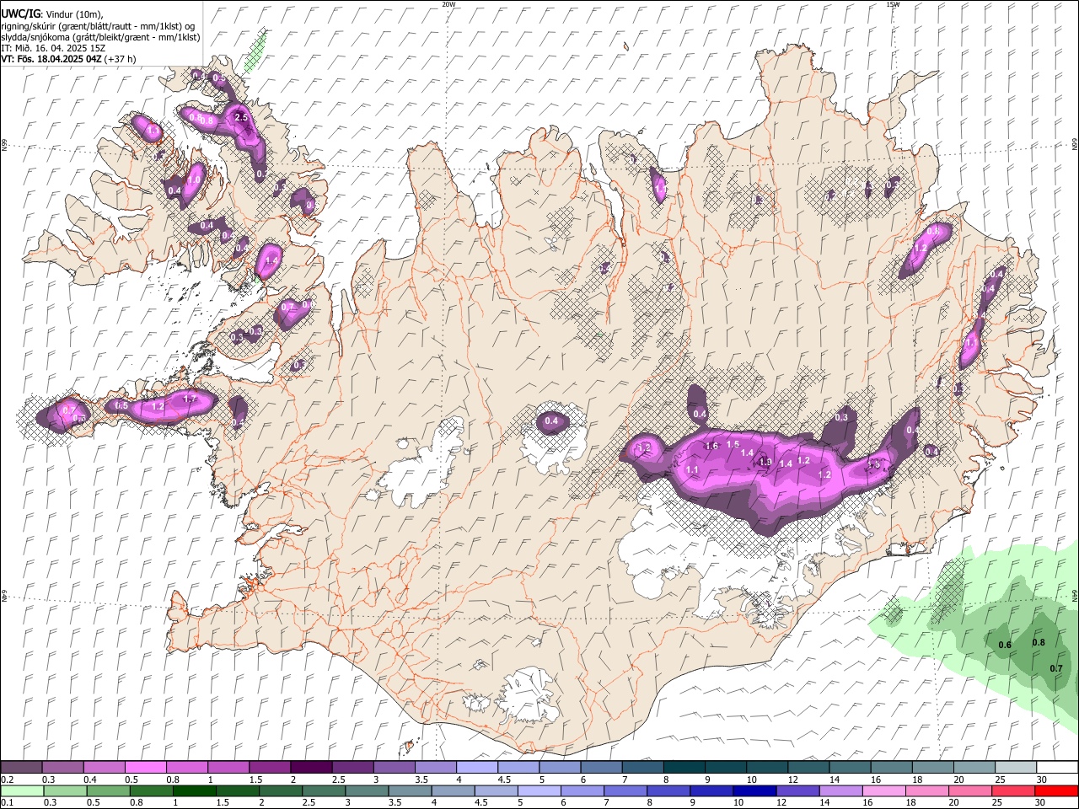
Task: Click the lavender swatch between 4 and 4.5, upper scale
Action: pyautogui.click(x=475, y=768)
